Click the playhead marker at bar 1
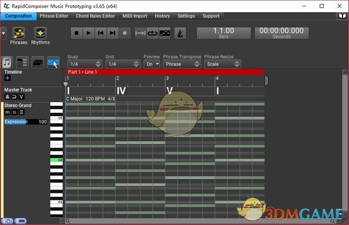Screen dimensions: 349x225 coord(65,84)
